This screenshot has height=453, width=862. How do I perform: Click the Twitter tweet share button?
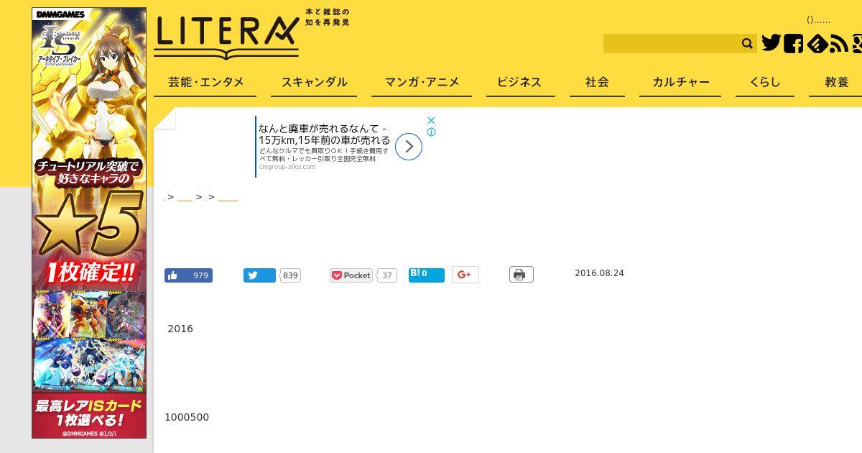259,275
